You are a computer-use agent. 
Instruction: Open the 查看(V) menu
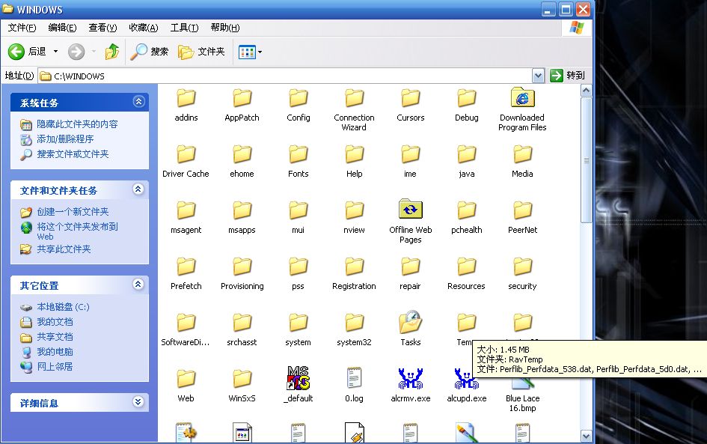[x=102, y=28]
